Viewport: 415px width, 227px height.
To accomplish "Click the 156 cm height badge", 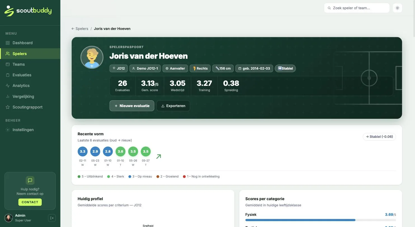I will coord(223,68).
